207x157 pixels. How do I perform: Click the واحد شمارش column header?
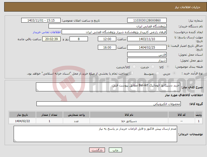(x=76, y=115)
